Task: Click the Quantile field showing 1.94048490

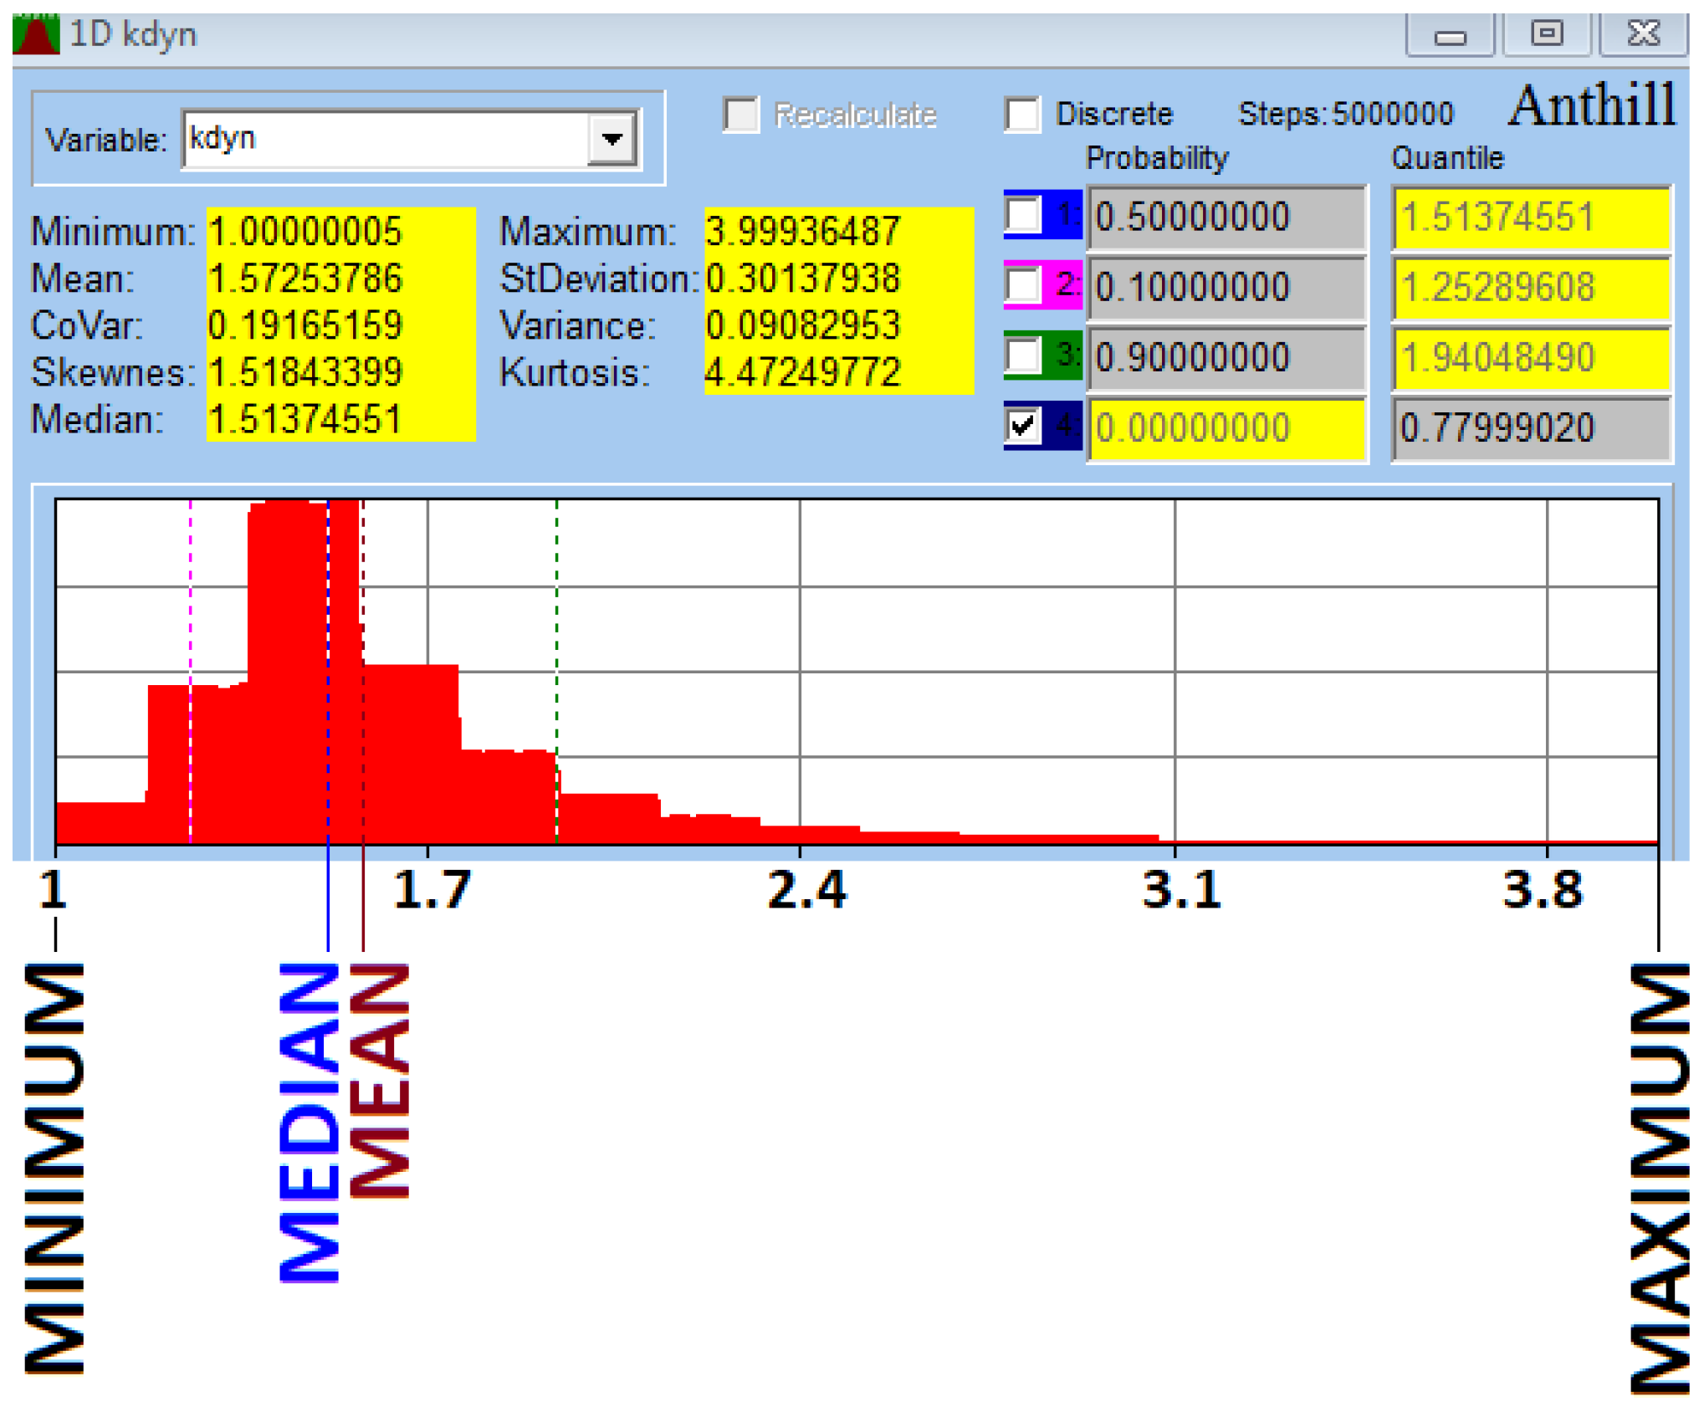Action: tap(1530, 358)
